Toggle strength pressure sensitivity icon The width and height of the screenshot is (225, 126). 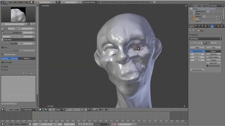pyautogui.click(x=34, y=33)
